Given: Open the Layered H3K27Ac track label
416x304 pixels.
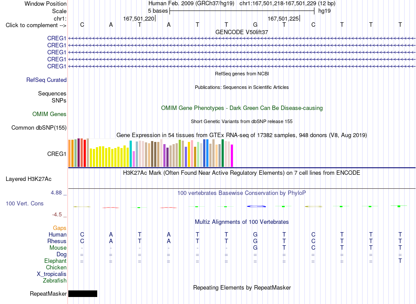Looking at the screenshot, I should (x=28, y=179).
